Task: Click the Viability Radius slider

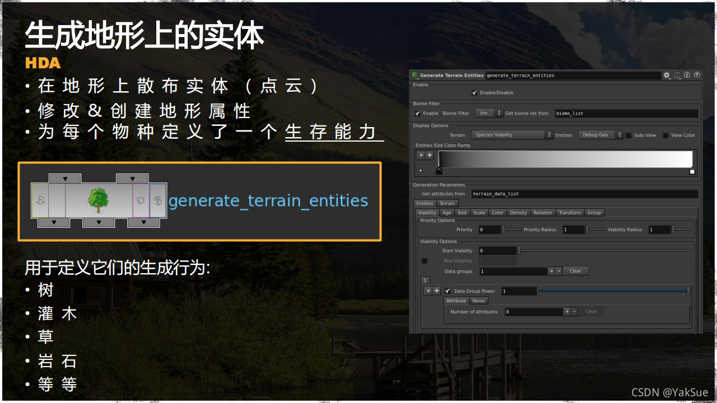Action: tap(682, 229)
